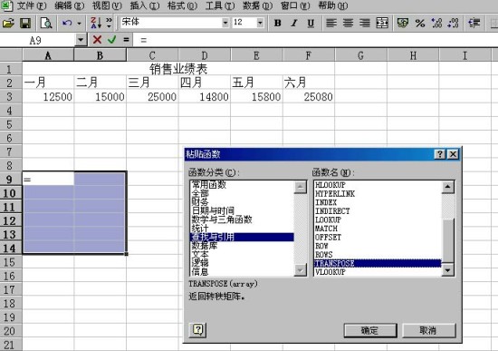Choose VLOOKUP function
This screenshot has width=498, height=351.
330,272
